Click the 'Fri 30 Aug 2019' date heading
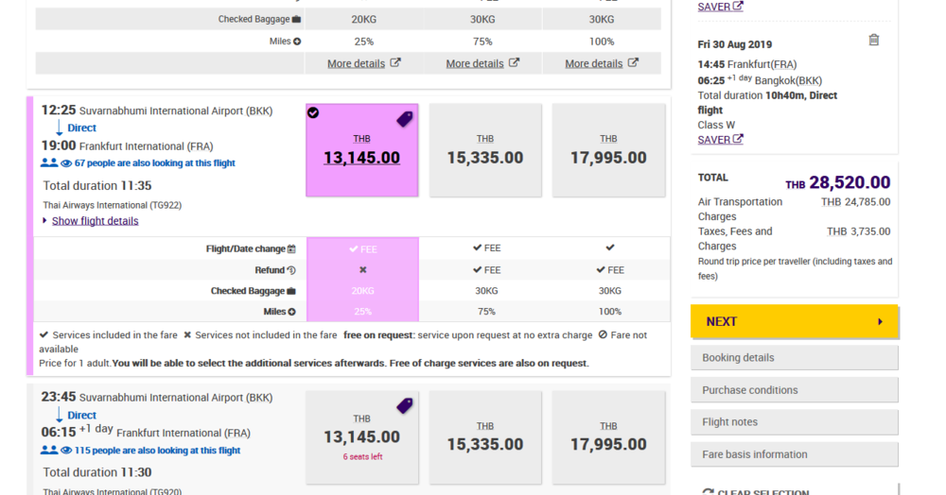The image size is (946, 495). point(735,44)
